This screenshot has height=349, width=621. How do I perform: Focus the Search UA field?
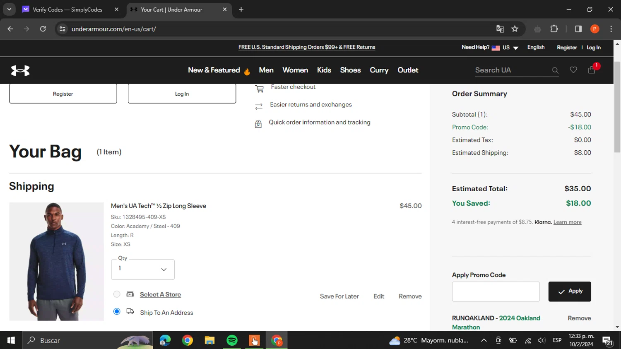tap(511, 70)
